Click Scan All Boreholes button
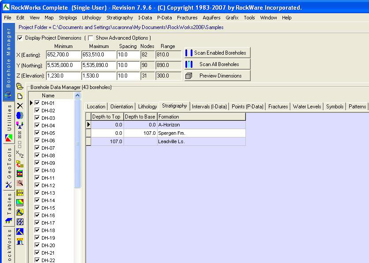The height and width of the screenshot is (263, 369). tap(217, 64)
